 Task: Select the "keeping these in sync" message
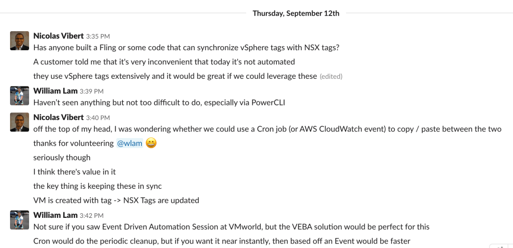point(97,186)
